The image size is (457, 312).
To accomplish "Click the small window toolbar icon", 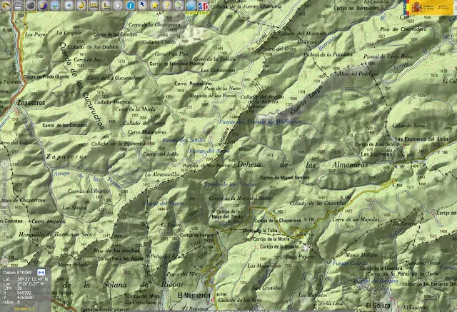I will pos(69,5).
